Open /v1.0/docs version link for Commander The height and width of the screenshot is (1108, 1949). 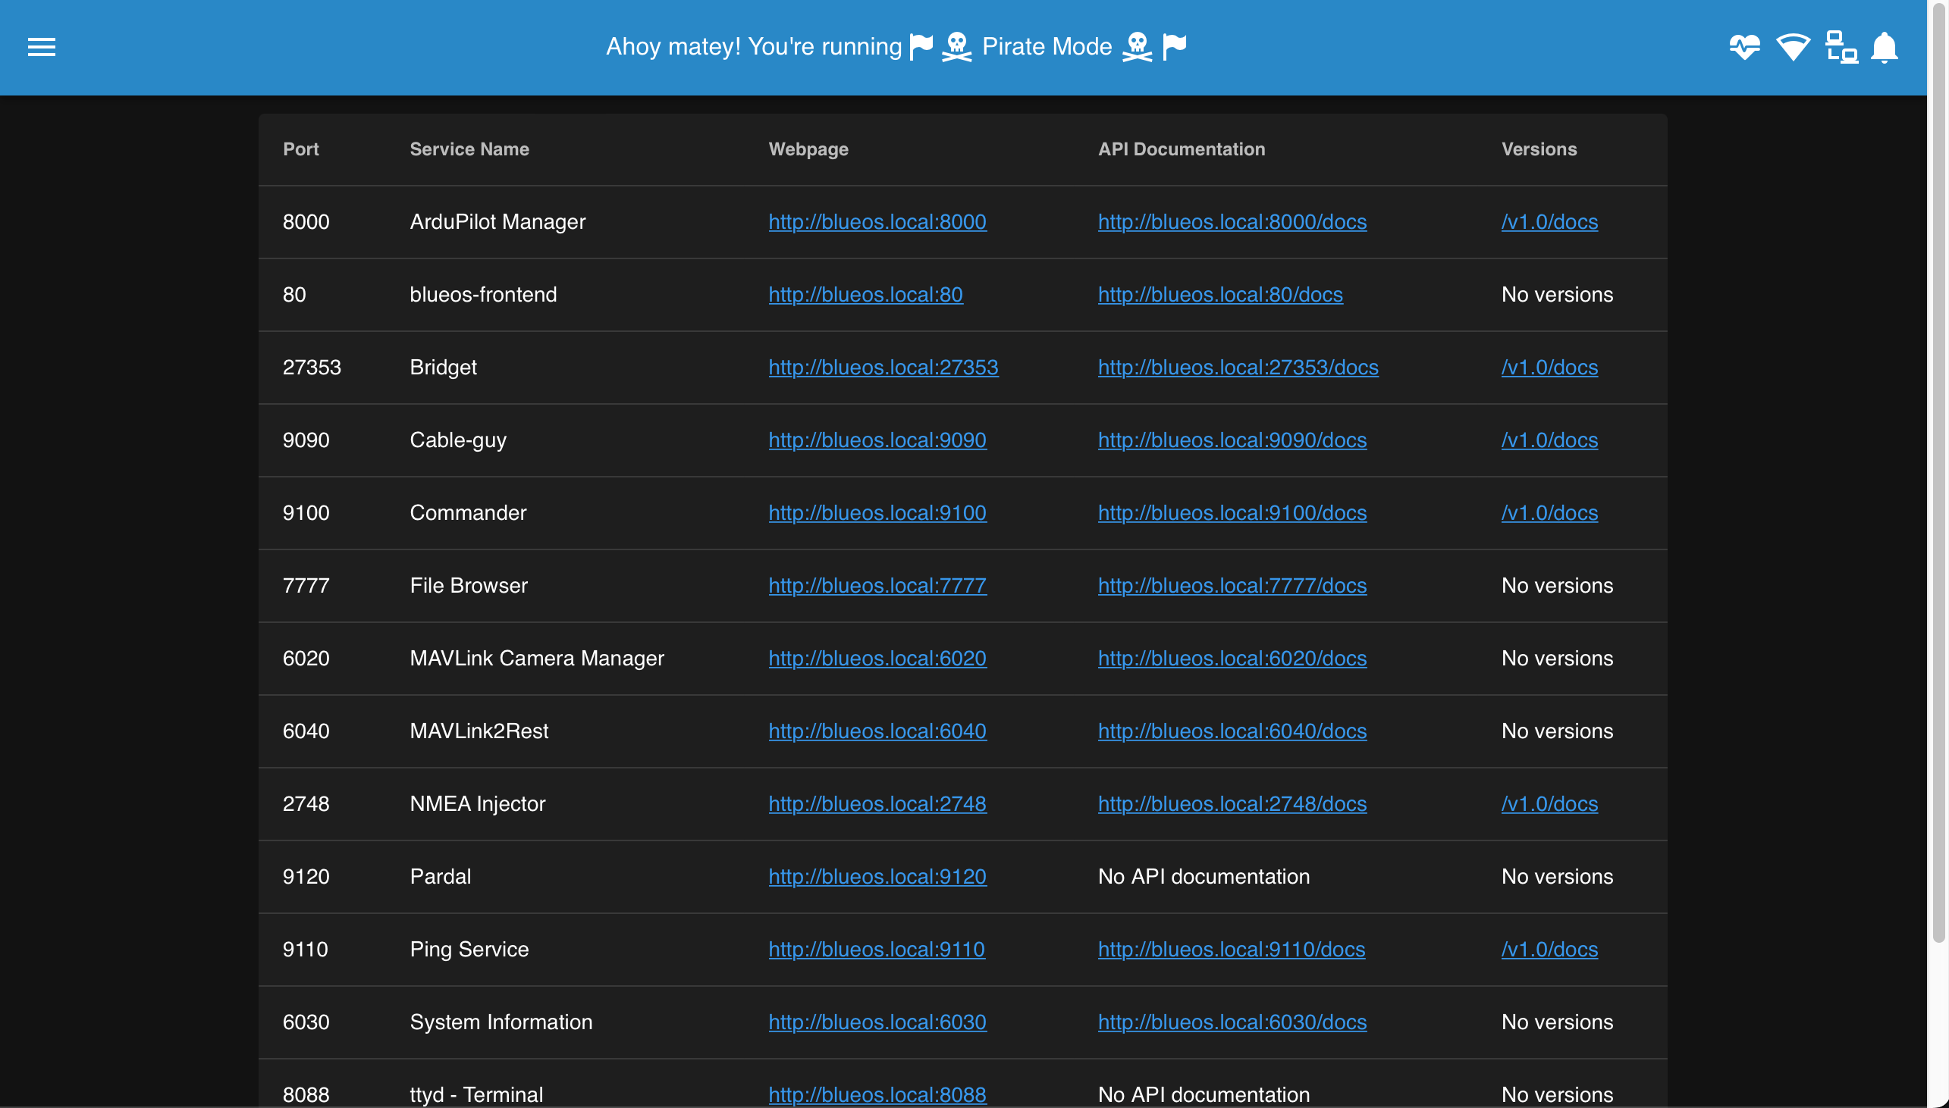(1549, 513)
